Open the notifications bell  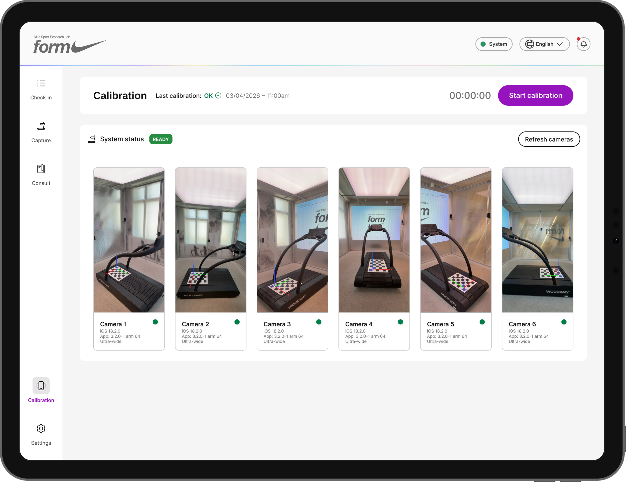coord(583,44)
